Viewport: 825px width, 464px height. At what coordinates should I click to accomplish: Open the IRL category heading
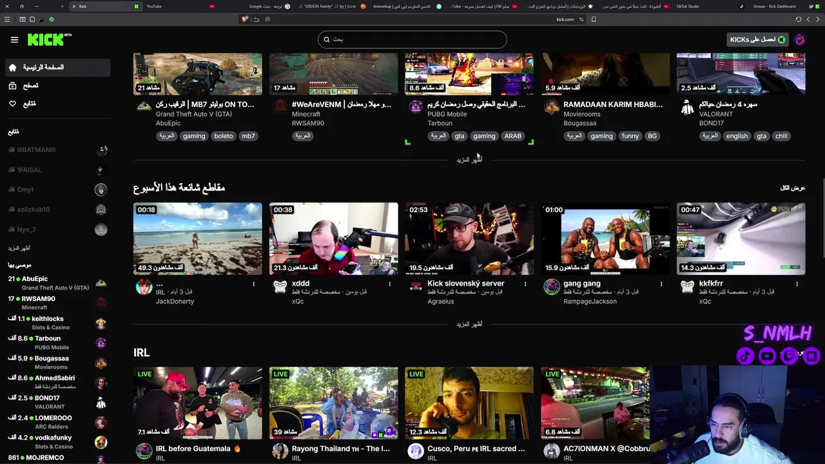(x=142, y=353)
